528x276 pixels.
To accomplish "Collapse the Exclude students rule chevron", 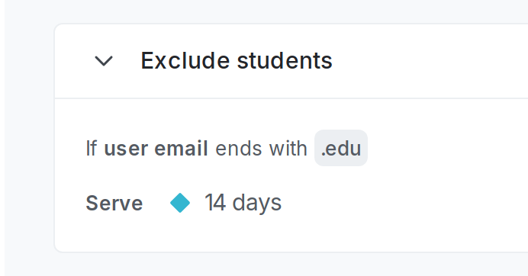I will click(104, 61).
